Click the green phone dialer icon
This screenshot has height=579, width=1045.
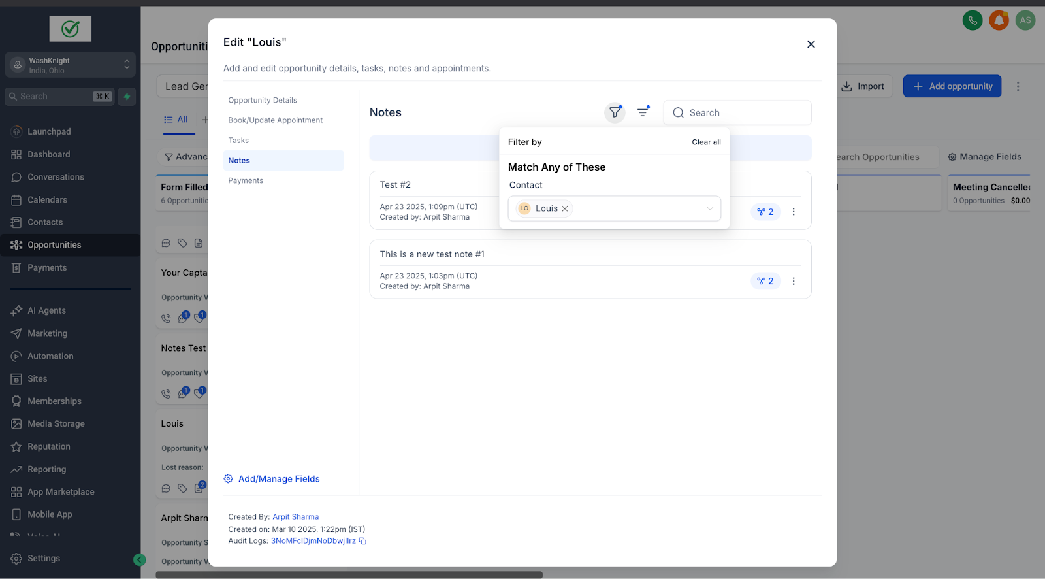(x=972, y=20)
